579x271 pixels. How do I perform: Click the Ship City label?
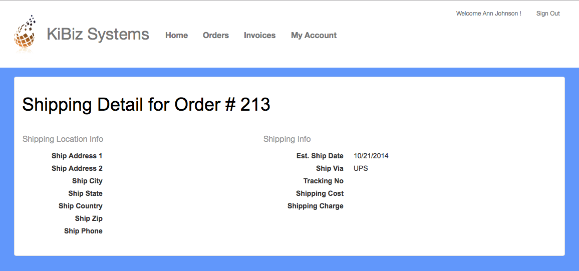(87, 181)
